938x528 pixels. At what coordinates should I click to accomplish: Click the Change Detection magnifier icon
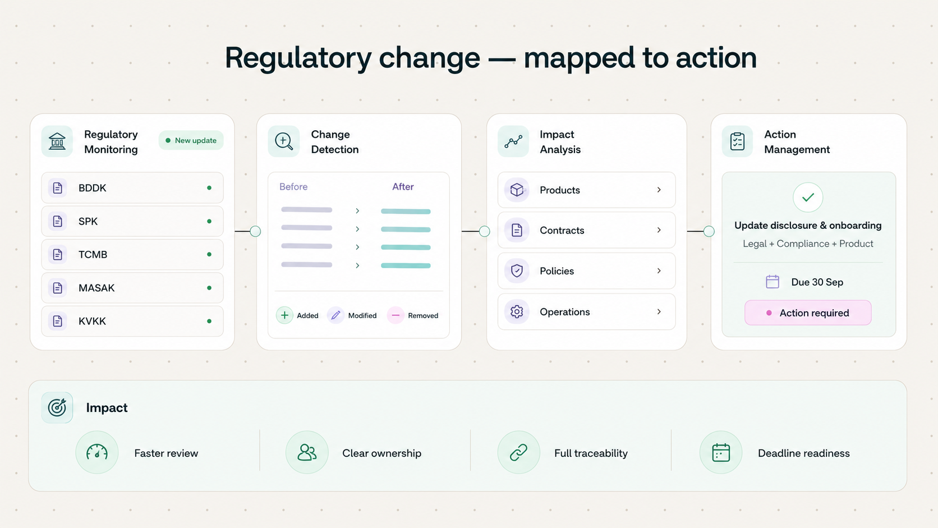point(284,141)
